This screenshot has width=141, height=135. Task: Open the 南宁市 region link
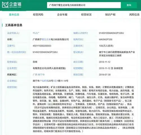point(41,75)
